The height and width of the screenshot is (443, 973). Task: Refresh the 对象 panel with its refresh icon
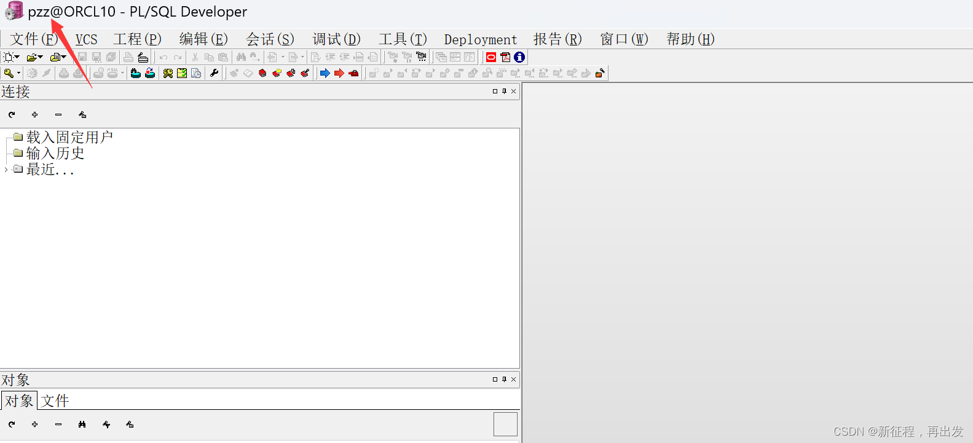[x=12, y=425]
